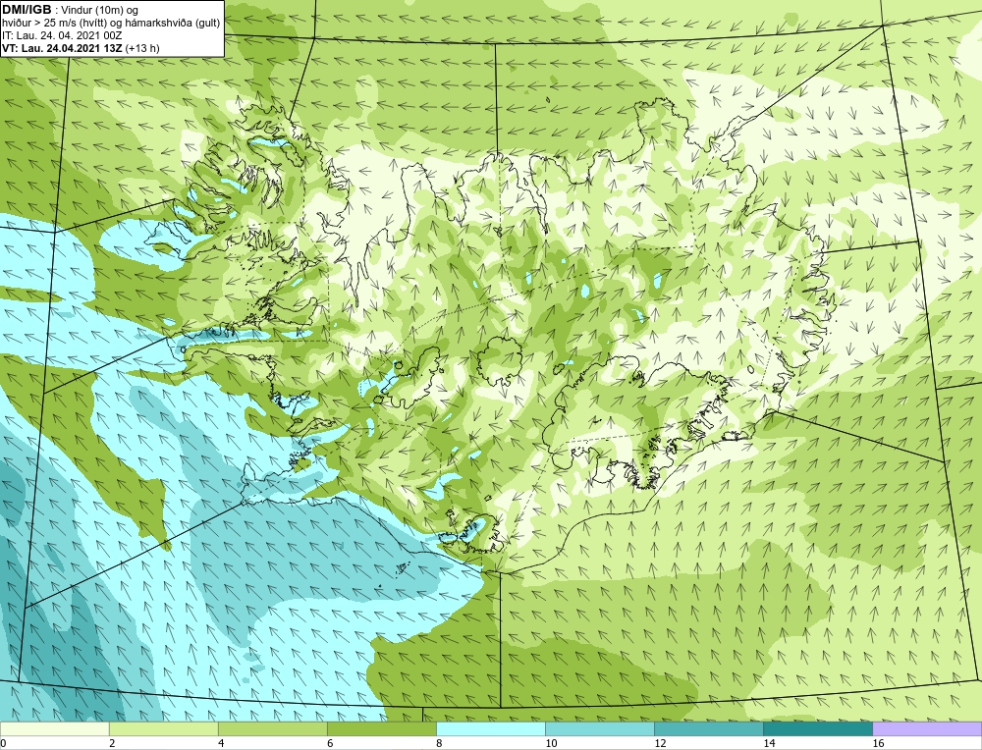Click the legend label '6'
Image resolution: width=982 pixels, height=750 pixels.
click(x=330, y=743)
